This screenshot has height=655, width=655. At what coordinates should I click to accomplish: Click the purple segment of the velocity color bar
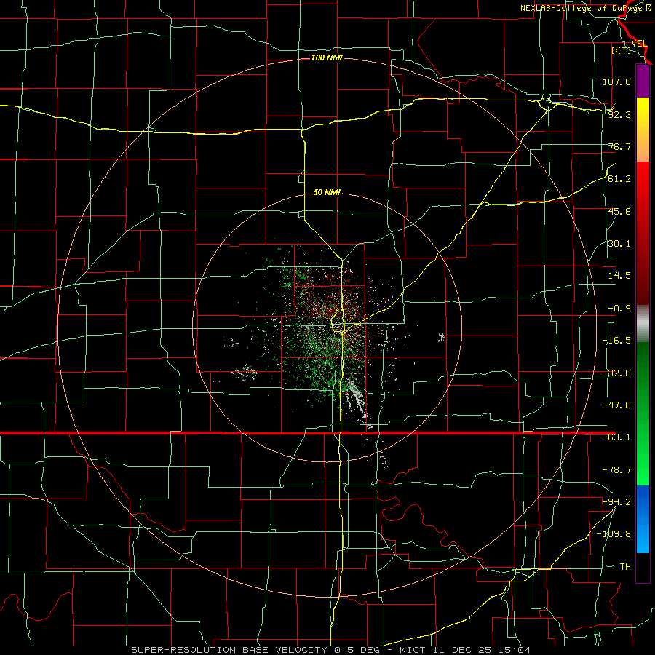643,81
